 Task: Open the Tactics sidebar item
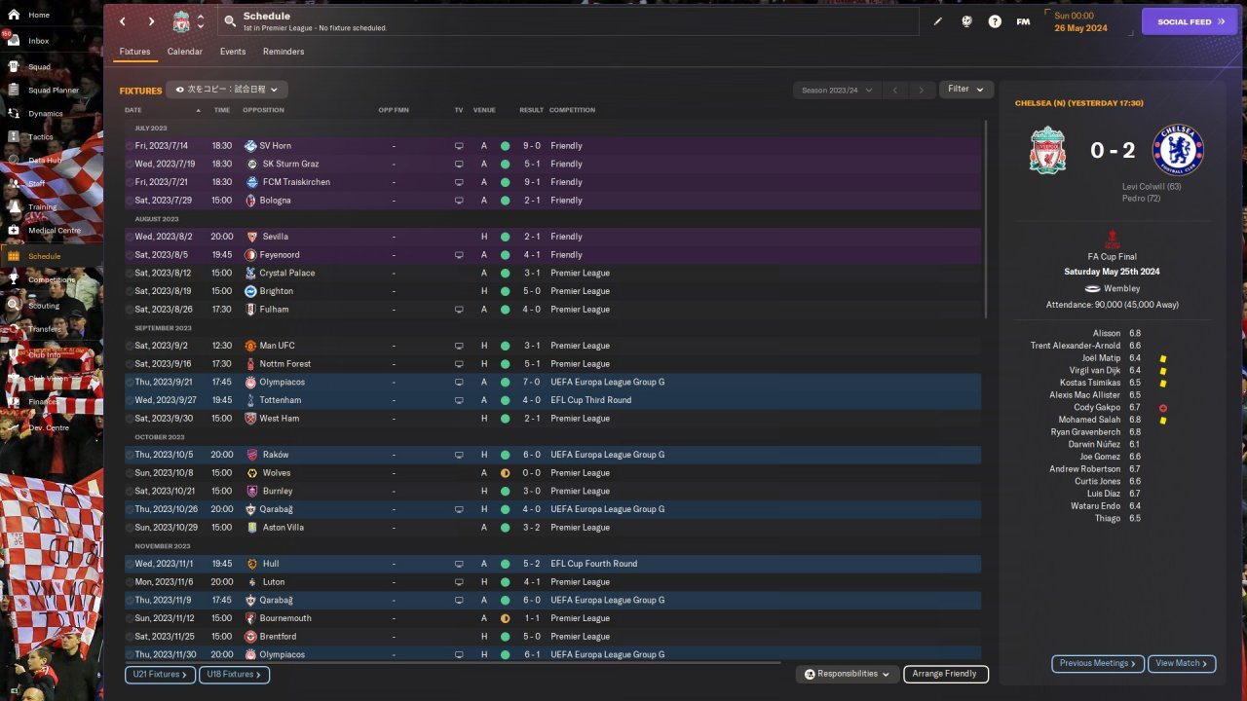(x=41, y=137)
